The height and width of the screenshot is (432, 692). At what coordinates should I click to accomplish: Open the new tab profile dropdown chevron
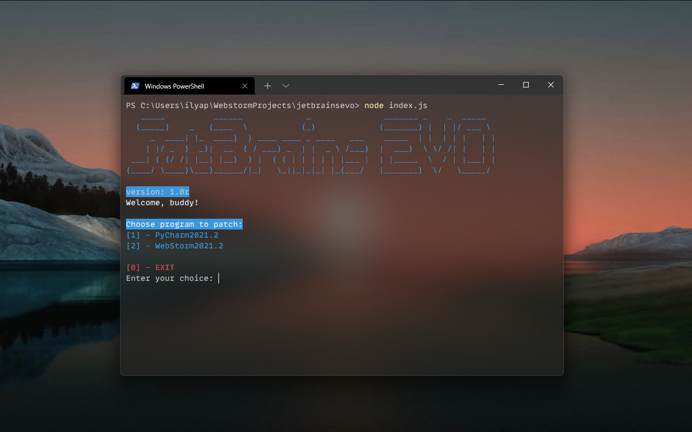pos(285,85)
